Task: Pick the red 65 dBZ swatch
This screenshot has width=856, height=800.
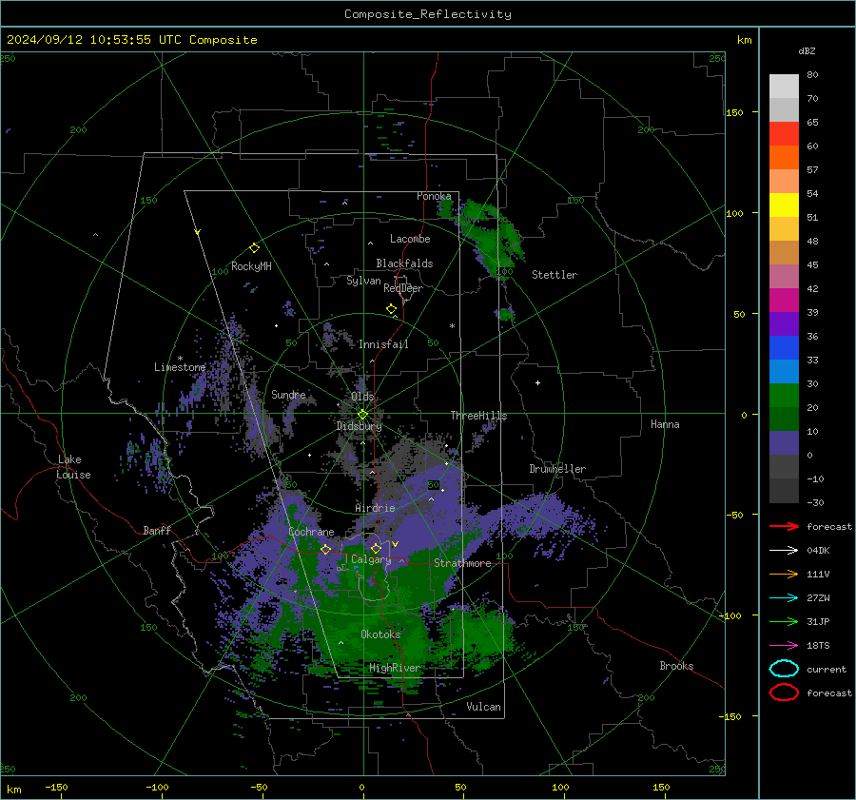Action: tap(784, 134)
